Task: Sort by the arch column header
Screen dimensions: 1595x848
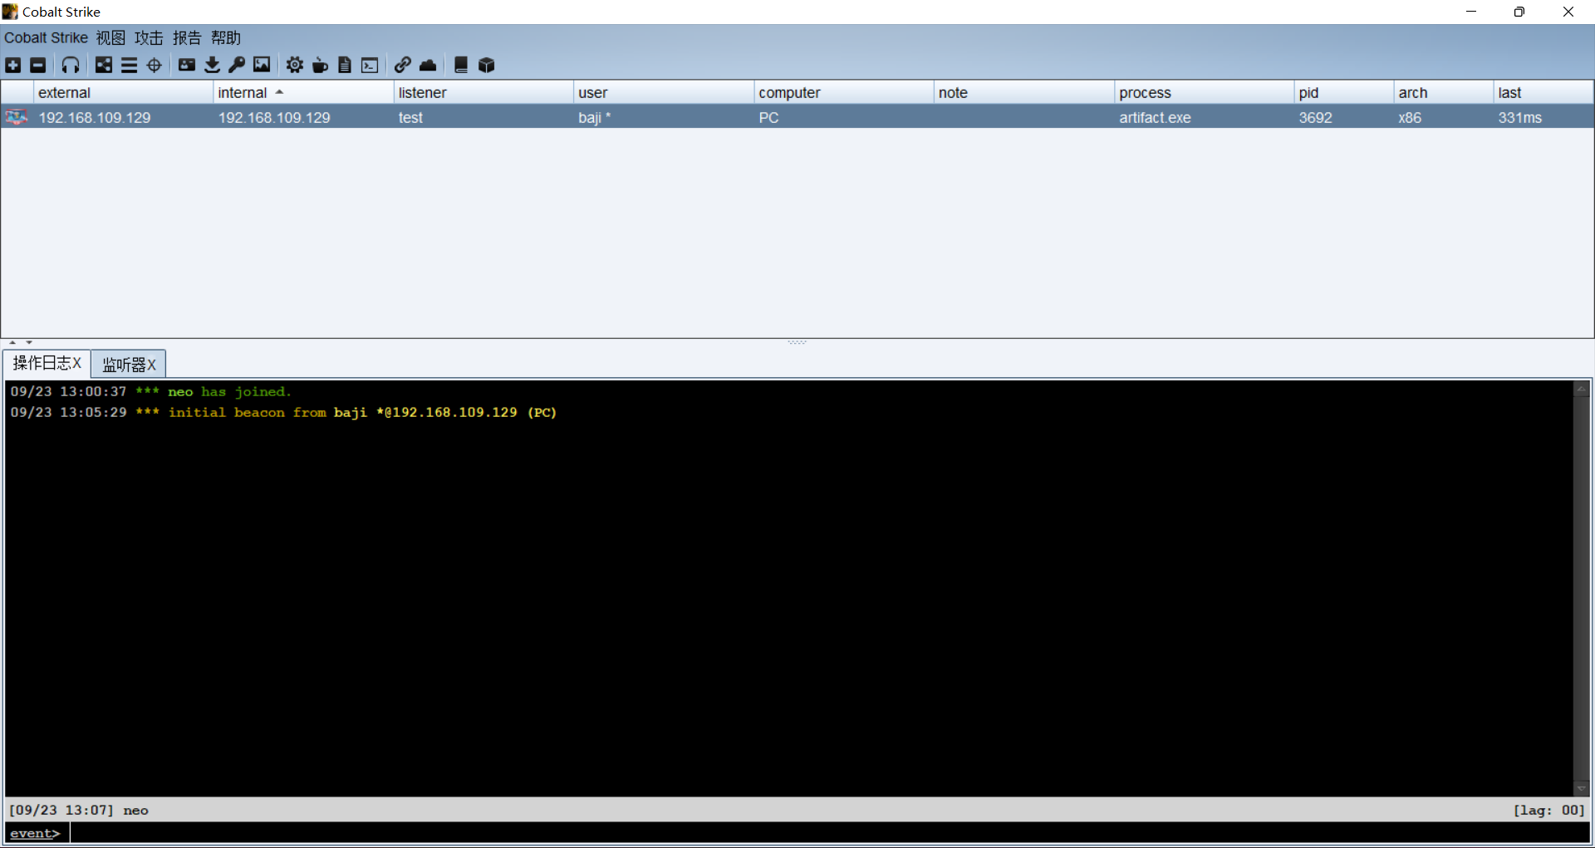Action: tap(1444, 92)
